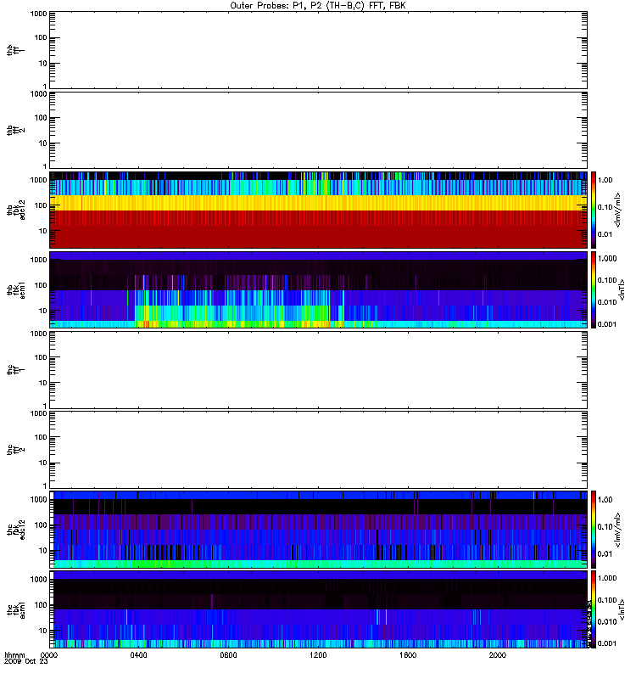
Task: Click the "1600" time axis label
Action: pyautogui.click(x=408, y=655)
